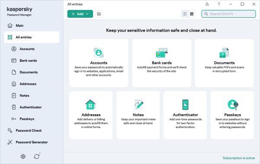
Task: Click the Documents card title
Action: [x=224, y=63]
